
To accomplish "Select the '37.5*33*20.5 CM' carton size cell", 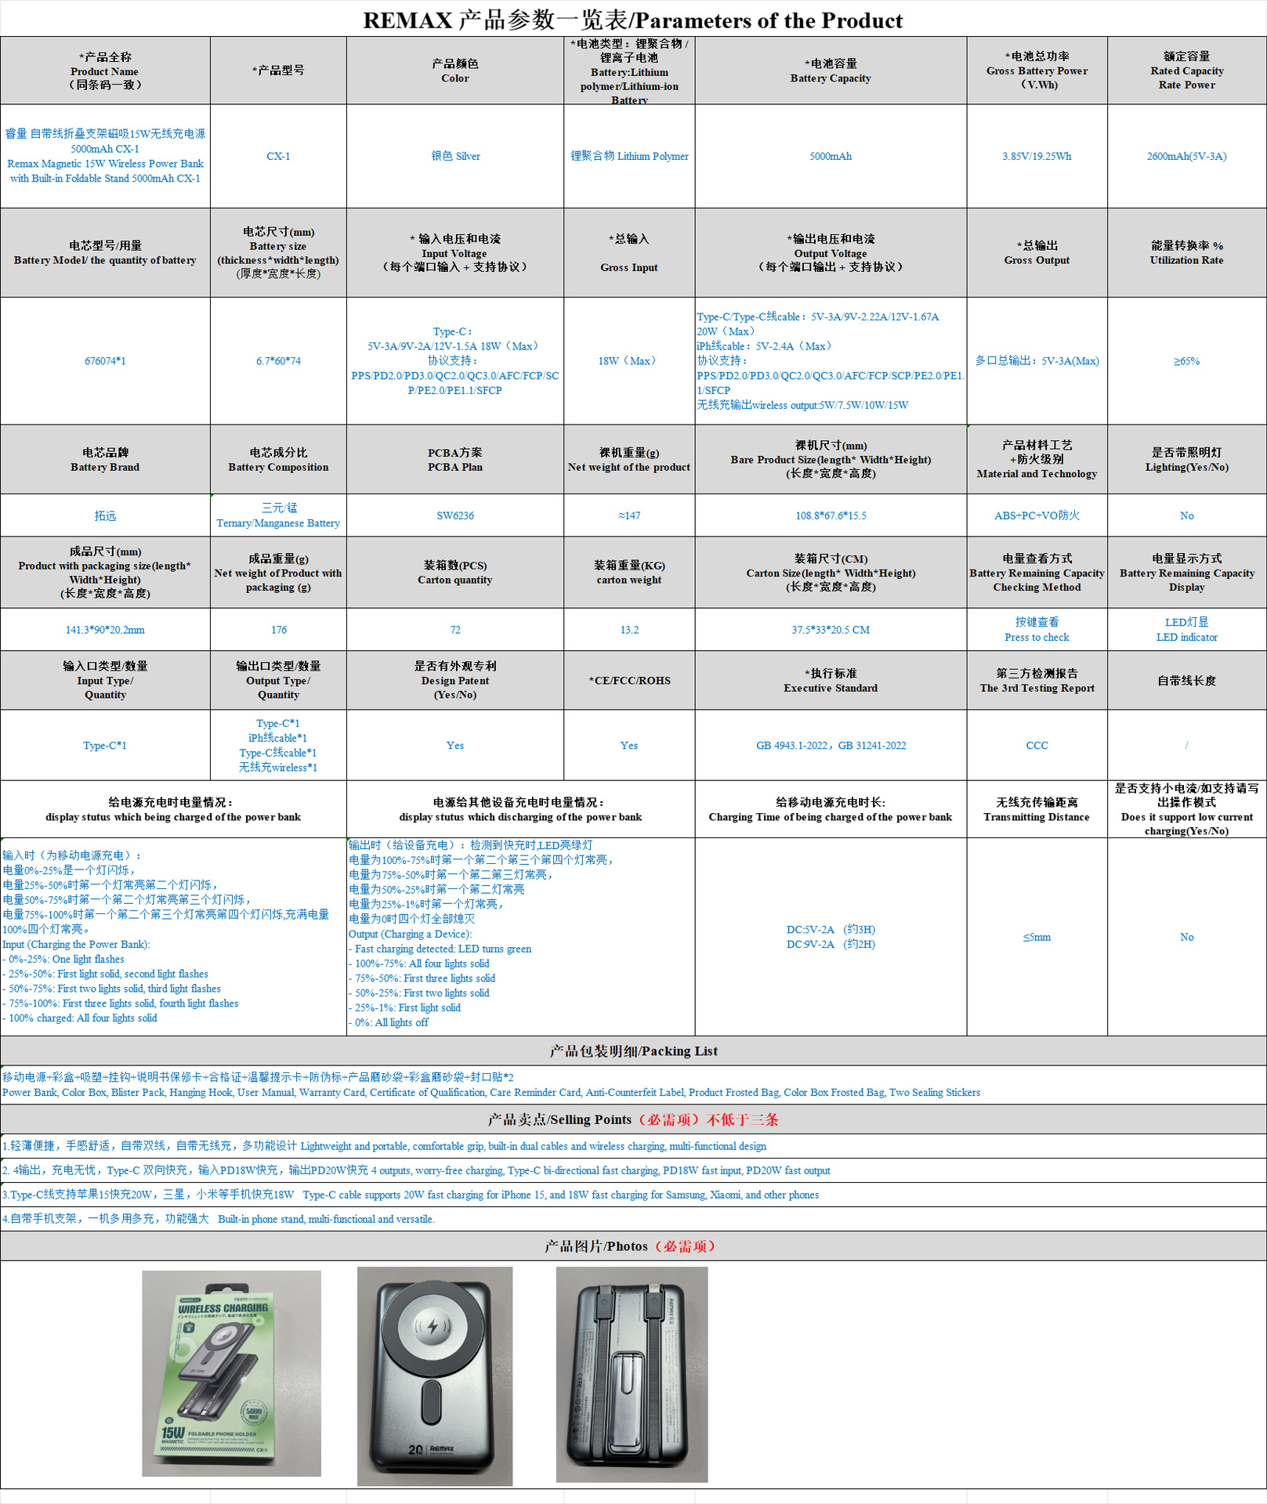I will click(831, 630).
